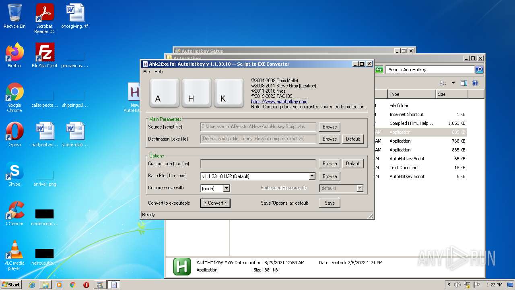Open Compress exe with dropdown
Image resolution: width=515 pixels, height=290 pixels.
(226, 188)
